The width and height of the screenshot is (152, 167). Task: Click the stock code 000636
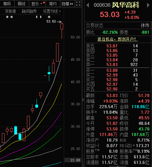coord(102,5)
